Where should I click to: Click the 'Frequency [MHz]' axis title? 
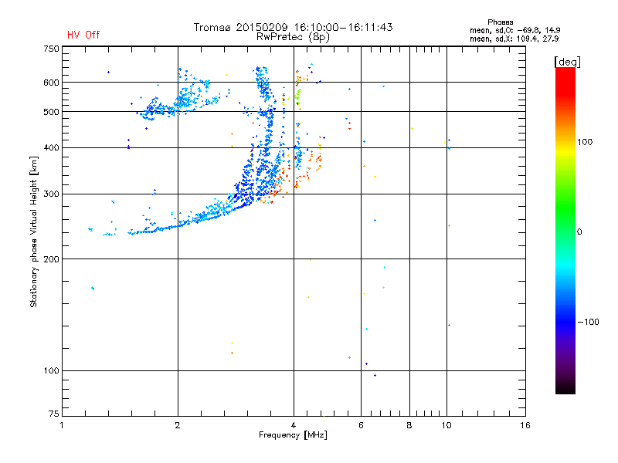293,435
